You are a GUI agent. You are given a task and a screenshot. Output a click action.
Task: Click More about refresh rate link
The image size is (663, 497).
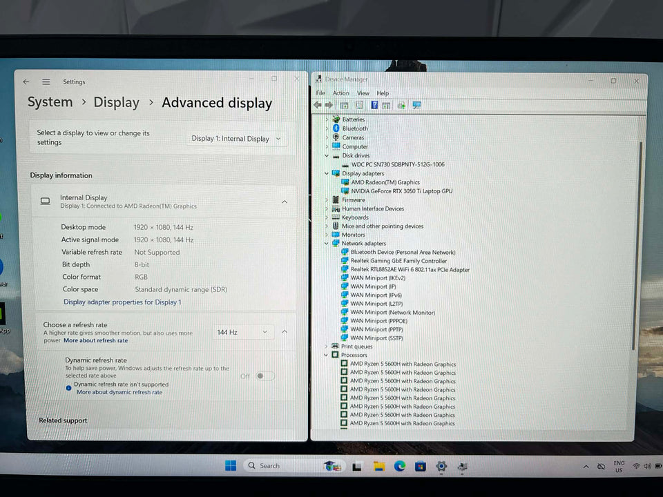click(x=95, y=340)
